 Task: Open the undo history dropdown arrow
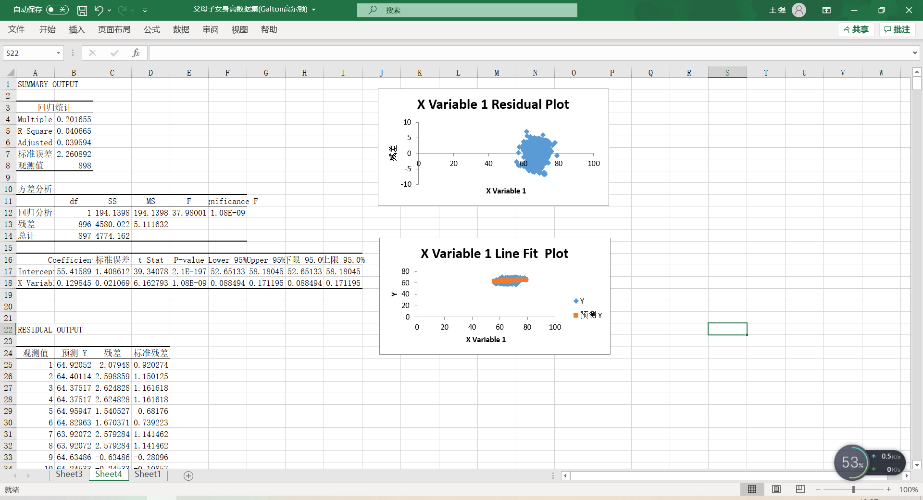click(110, 10)
